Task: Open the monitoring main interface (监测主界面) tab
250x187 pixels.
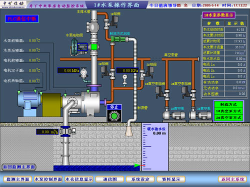Action: [17, 179]
